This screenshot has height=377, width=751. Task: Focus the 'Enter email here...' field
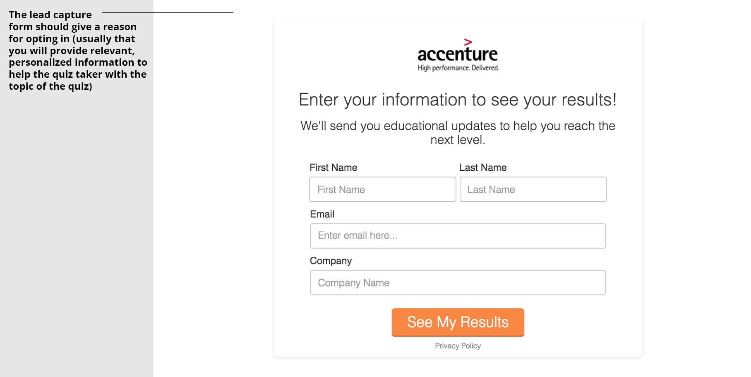click(x=458, y=236)
